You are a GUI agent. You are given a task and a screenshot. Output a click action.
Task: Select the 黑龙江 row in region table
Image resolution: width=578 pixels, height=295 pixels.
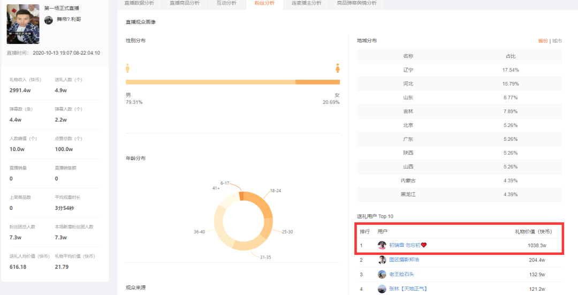(x=459, y=194)
